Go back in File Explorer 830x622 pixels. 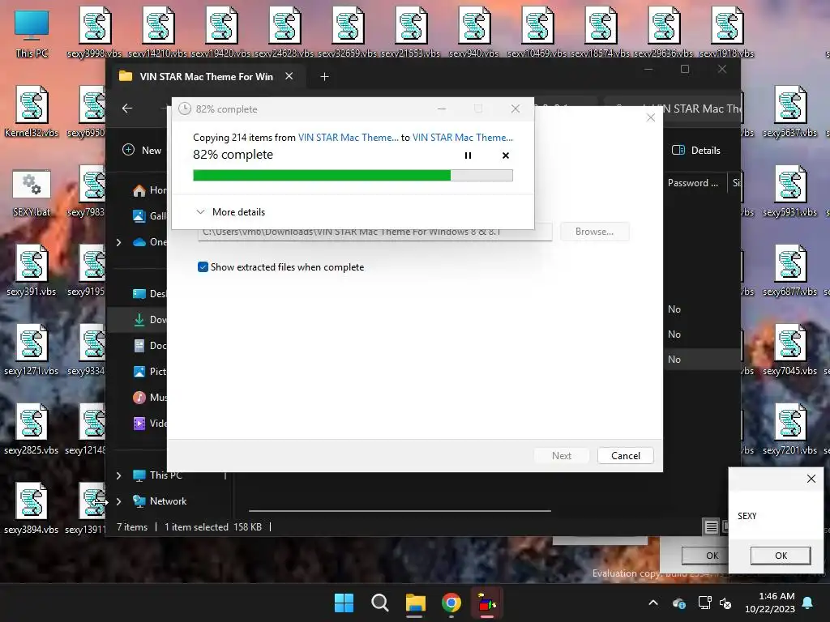click(127, 109)
